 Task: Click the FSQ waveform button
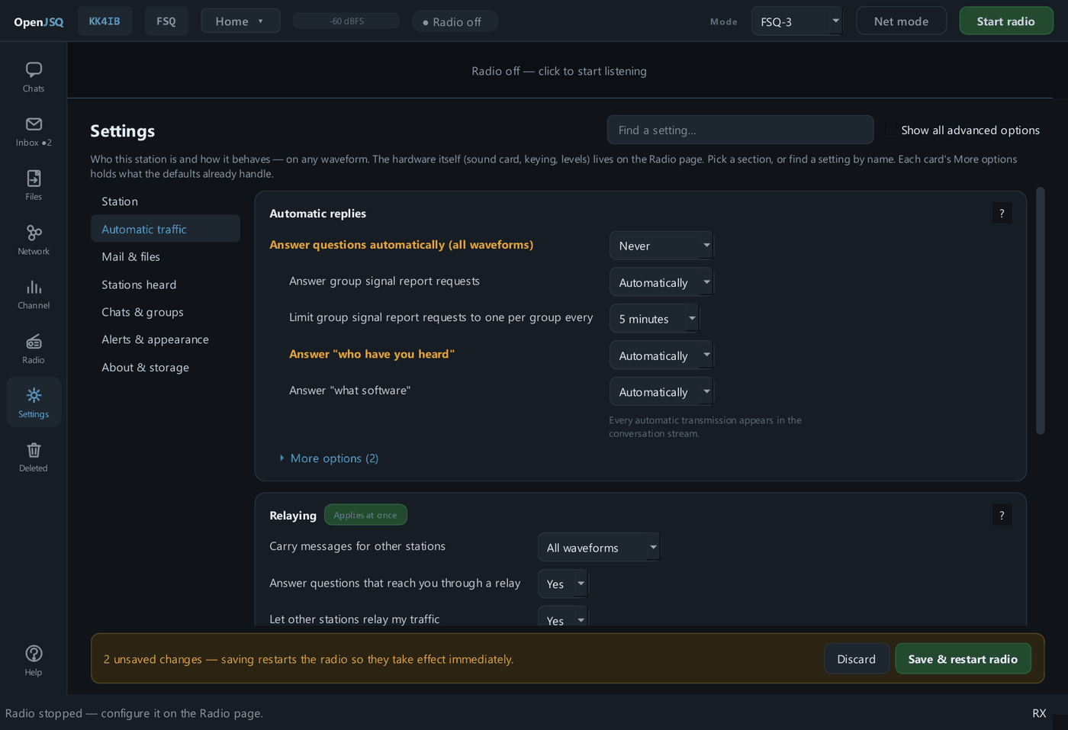[x=166, y=21]
